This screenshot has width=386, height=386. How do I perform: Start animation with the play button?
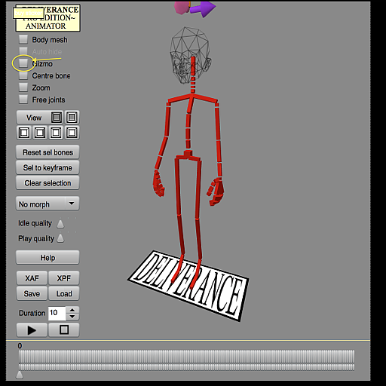click(32, 330)
